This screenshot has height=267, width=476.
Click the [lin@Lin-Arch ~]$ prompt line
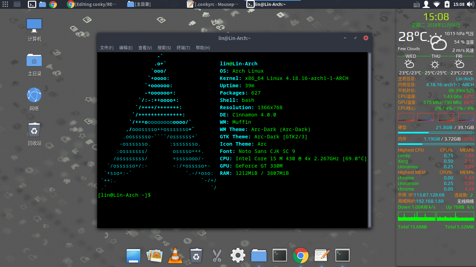pyautogui.click(x=124, y=195)
